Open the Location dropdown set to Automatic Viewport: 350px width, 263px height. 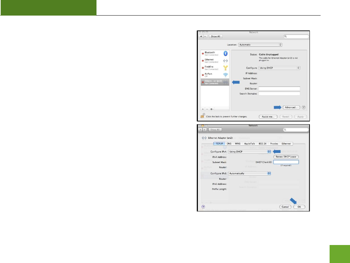pos(260,45)
